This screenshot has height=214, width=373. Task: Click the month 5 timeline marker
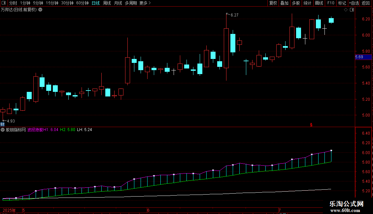(23, 210)
